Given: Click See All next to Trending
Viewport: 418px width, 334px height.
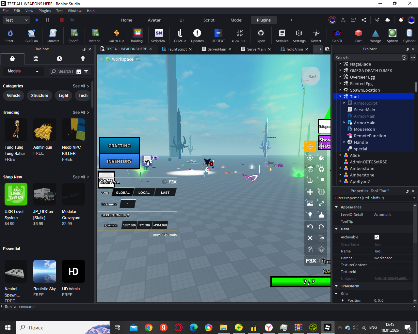Looking at the screenshot, I should 81,113.
